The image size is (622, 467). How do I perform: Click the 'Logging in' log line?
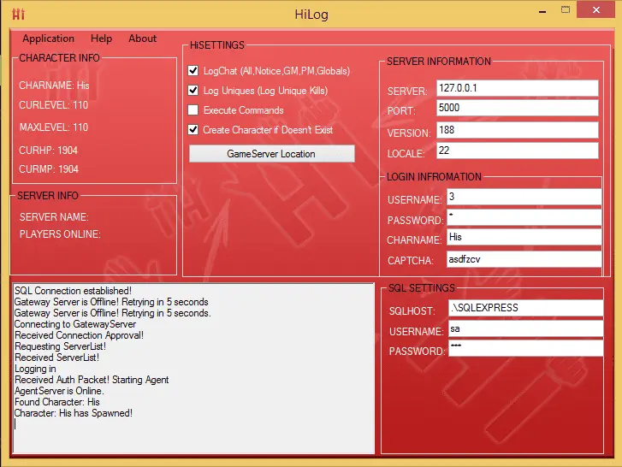[35, 369]
